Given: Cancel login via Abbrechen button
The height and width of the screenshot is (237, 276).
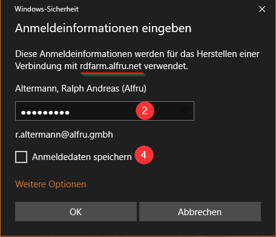Looking at the screenshot, I should tap(200, 212).
